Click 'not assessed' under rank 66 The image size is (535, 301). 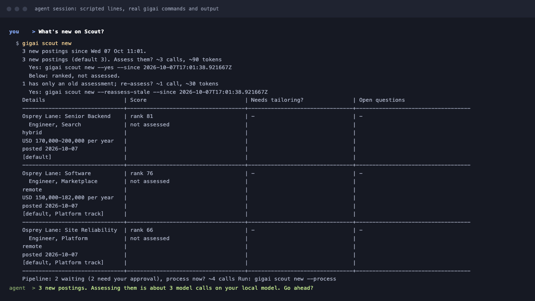pyautogui.click(x=150, y=238)
